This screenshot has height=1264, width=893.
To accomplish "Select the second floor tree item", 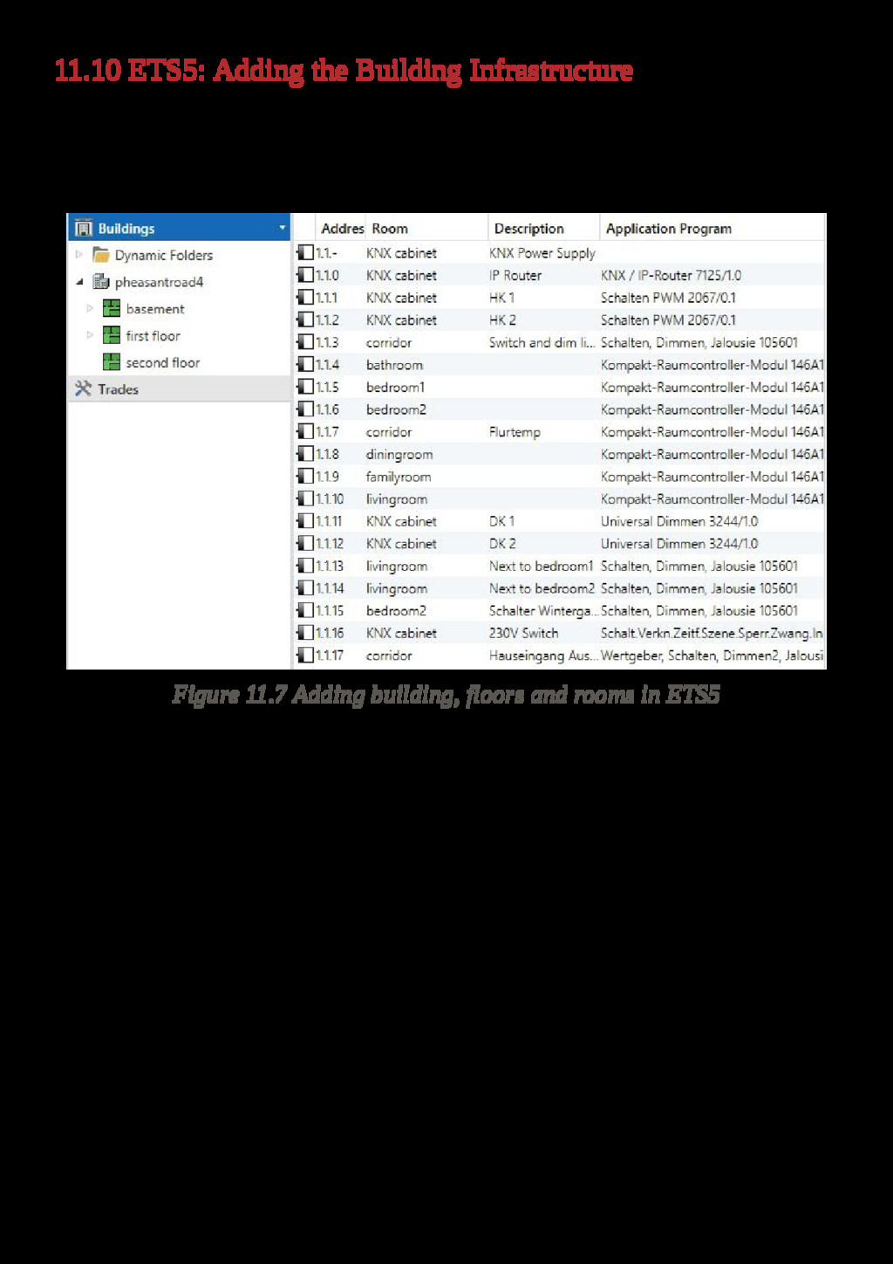I will [162, 362].
